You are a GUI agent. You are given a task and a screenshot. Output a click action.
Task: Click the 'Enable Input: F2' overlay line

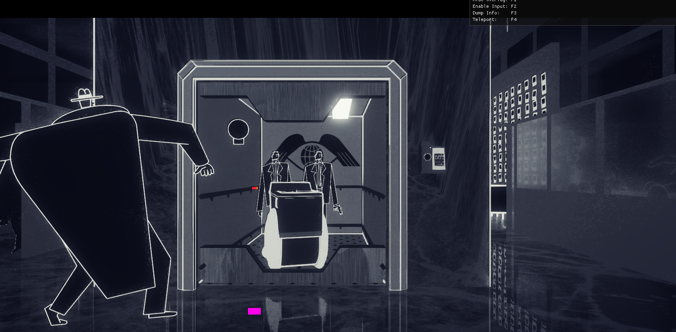(x=494, y=6)
